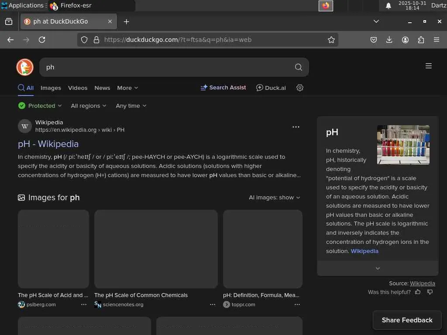Open the pH - Wikipedia result link
447x335 pixels.
(48, 144)
